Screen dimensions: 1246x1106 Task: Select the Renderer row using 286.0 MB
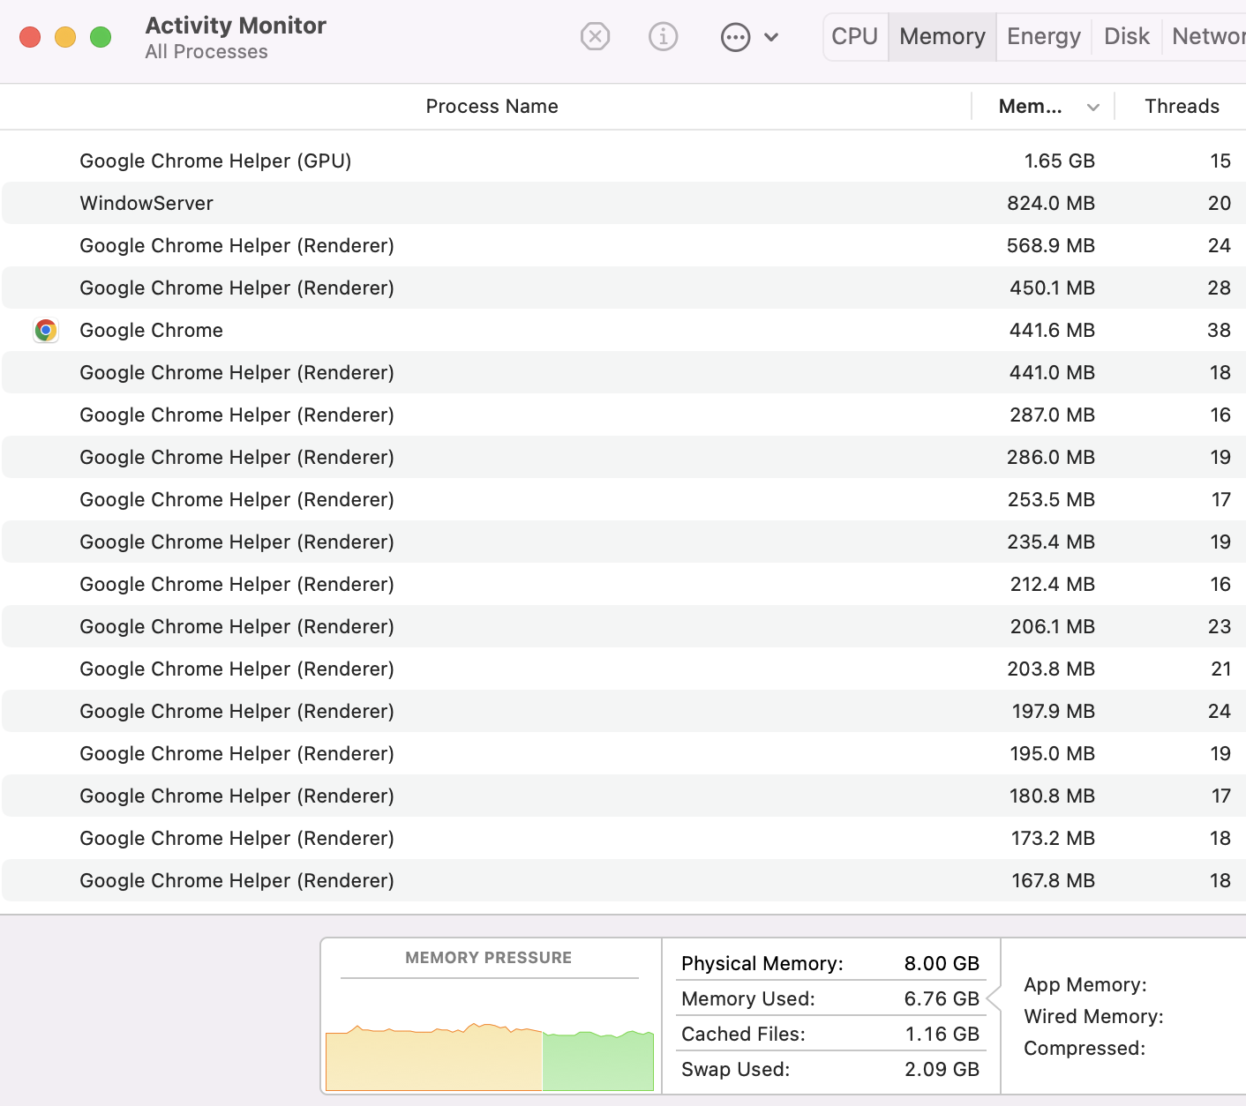623,457
